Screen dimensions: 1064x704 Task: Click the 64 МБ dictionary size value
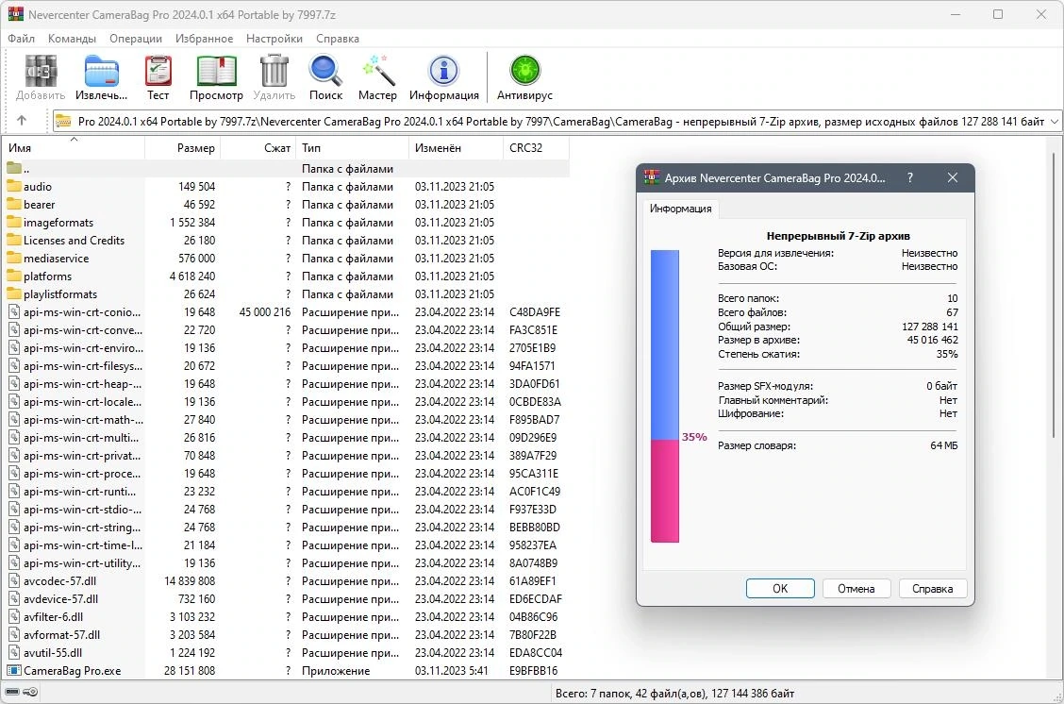click(944, 445)
